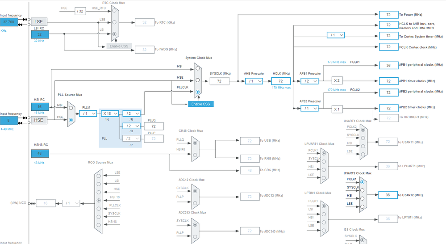
Task: Select HSE_RTC on RTC Clock Mux
Action: 114,11
